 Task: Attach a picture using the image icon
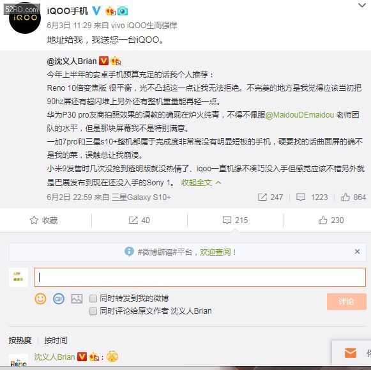tap(77, 298)
